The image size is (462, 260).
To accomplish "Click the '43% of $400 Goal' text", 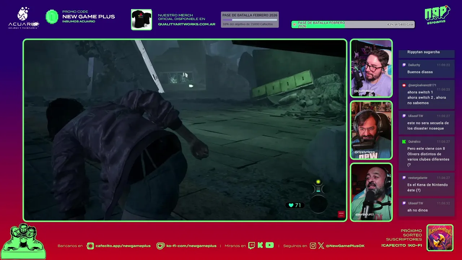I will point(400,25).
